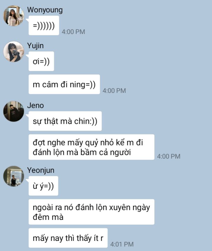The image size is (212, 251).
Task: Tap Wonyoung's '=))))))' message bubble
Action: point(44,25)
